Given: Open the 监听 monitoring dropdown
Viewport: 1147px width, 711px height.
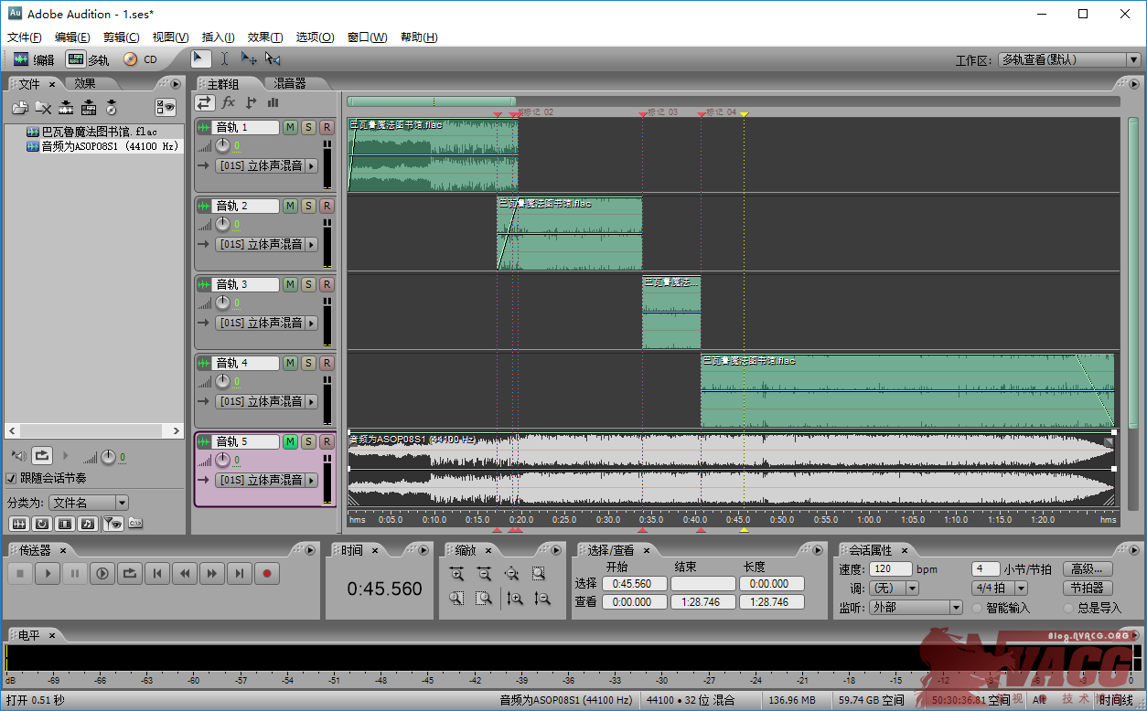Looking at the screenshot, I should click(916, 608).
